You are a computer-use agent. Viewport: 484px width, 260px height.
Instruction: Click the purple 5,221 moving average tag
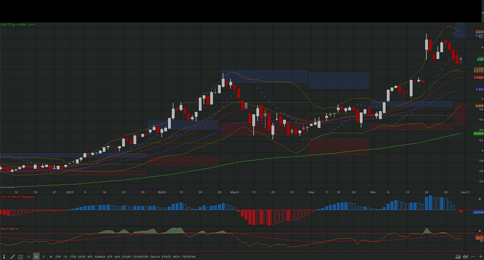click(x=480, y=89)
